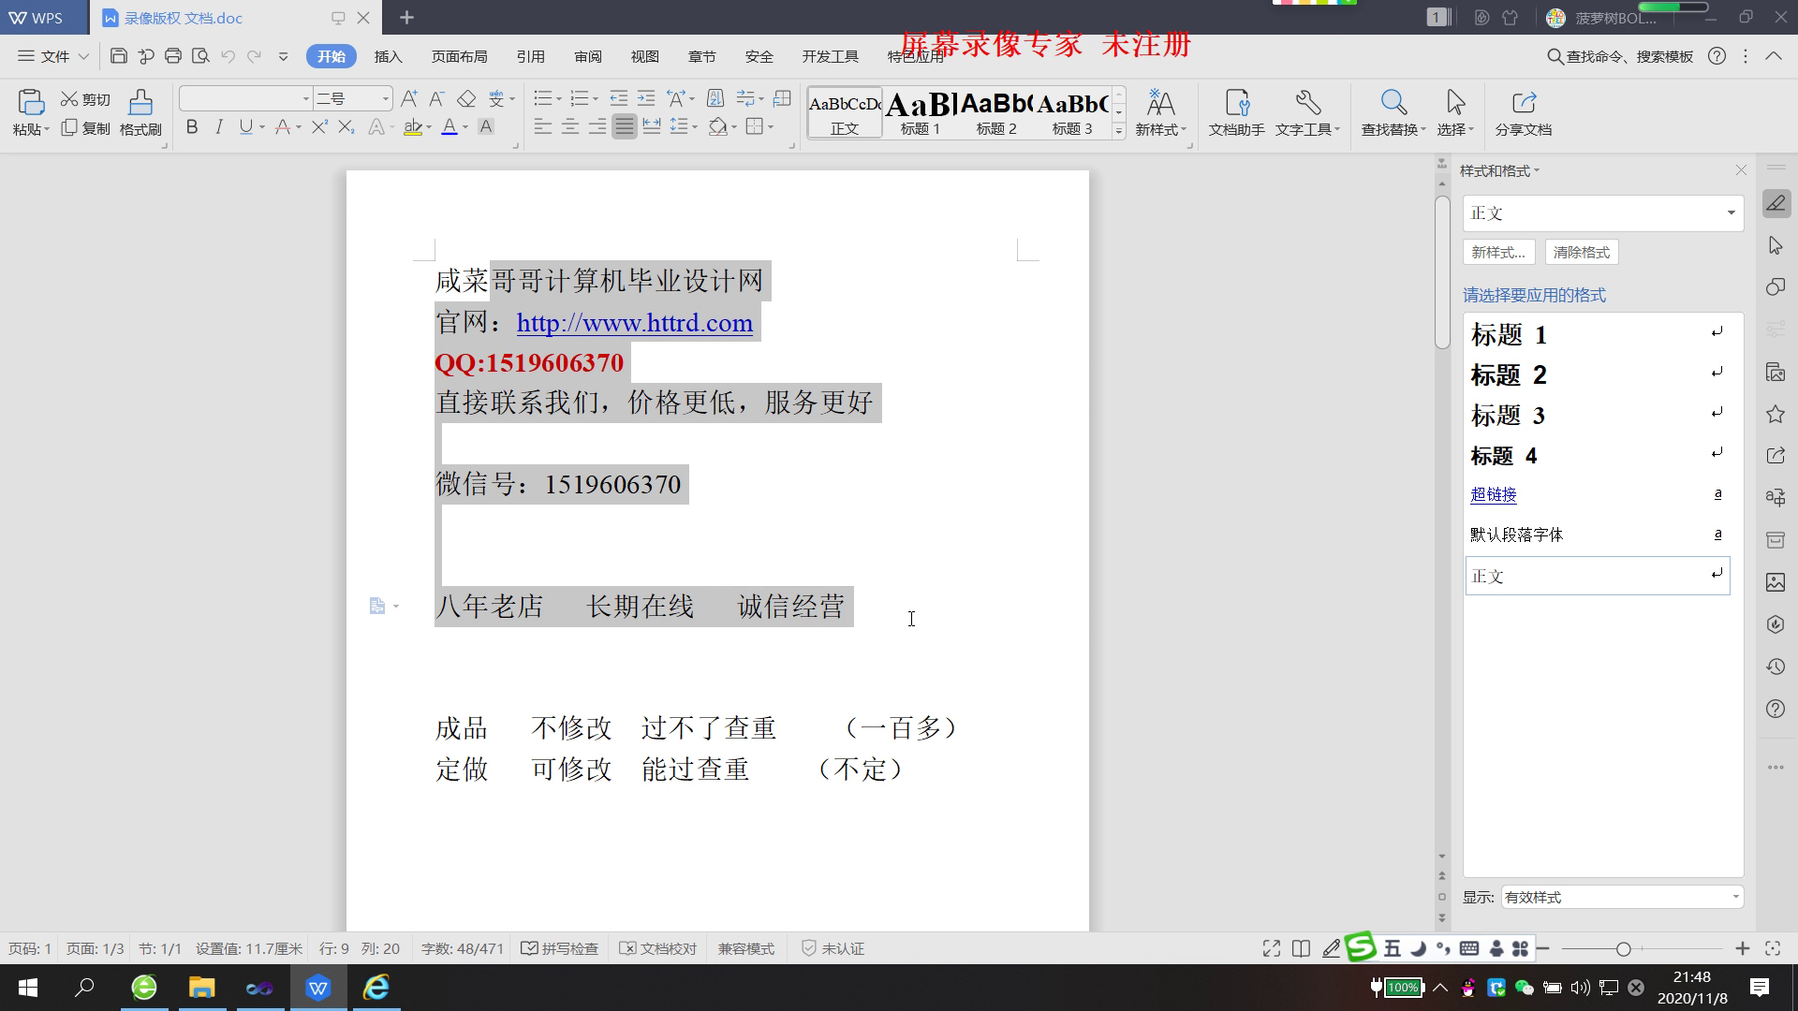The height and width of the screenshot is (1011, 1798).
Task: Click the history clock icon in the right sidebar
Action: pos(1776,667)
